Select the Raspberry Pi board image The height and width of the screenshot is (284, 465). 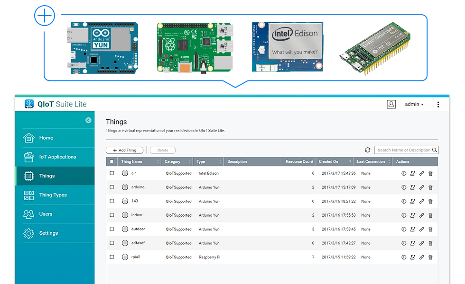pos(195,48)
